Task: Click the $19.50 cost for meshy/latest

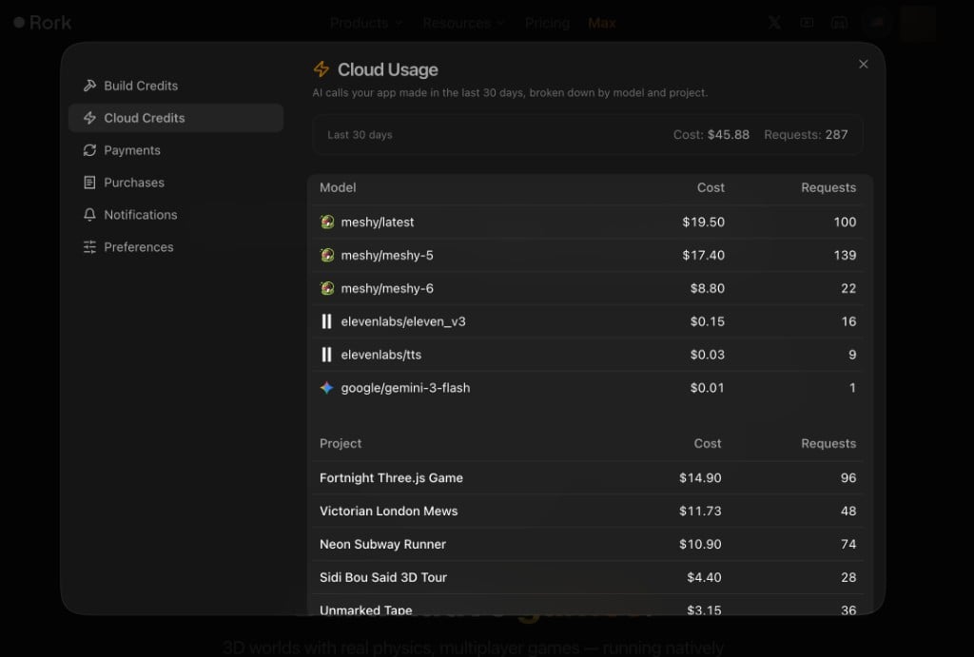Action: [703, 222]
